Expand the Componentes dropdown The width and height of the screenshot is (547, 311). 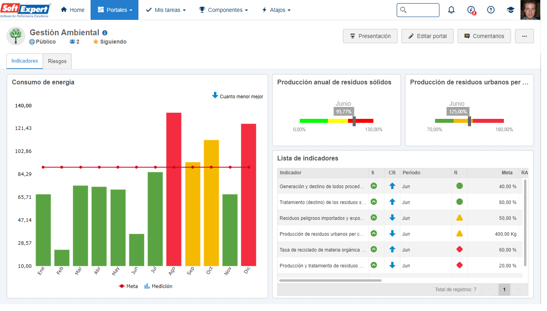(x=223, y=10)
